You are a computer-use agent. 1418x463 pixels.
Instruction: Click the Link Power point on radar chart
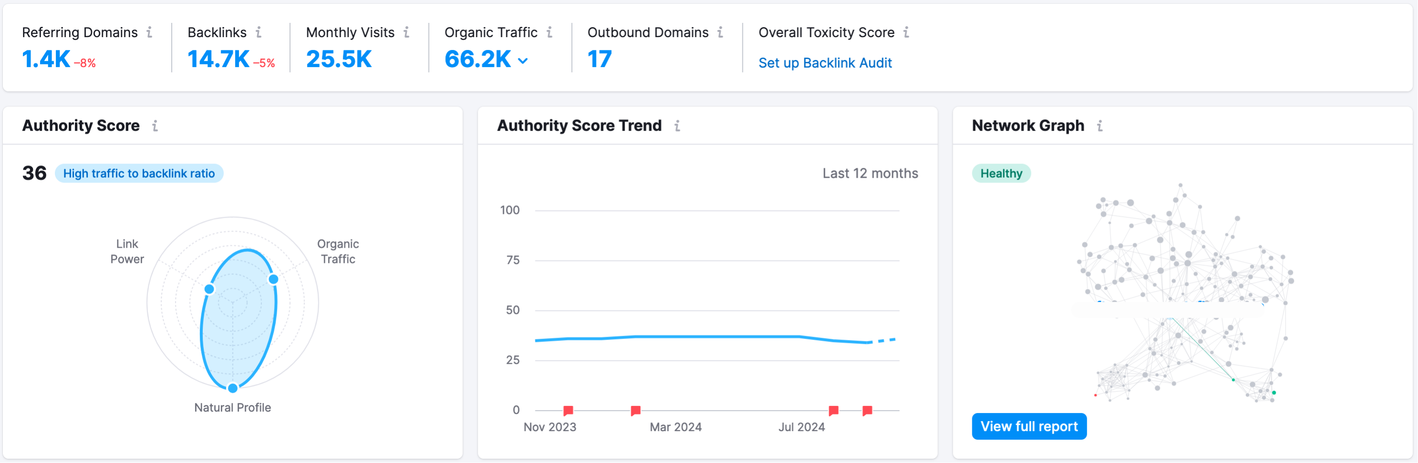click(209, 288)
